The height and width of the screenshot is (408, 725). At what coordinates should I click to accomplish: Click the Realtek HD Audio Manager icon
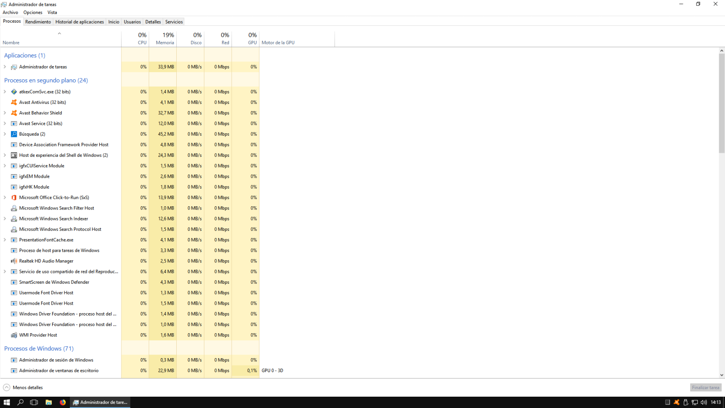click(x=14, y=261)
